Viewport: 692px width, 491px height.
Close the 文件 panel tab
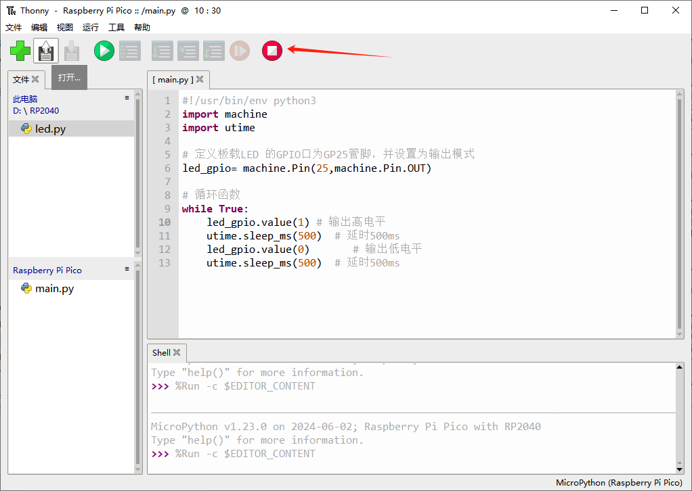click(35, 79)
